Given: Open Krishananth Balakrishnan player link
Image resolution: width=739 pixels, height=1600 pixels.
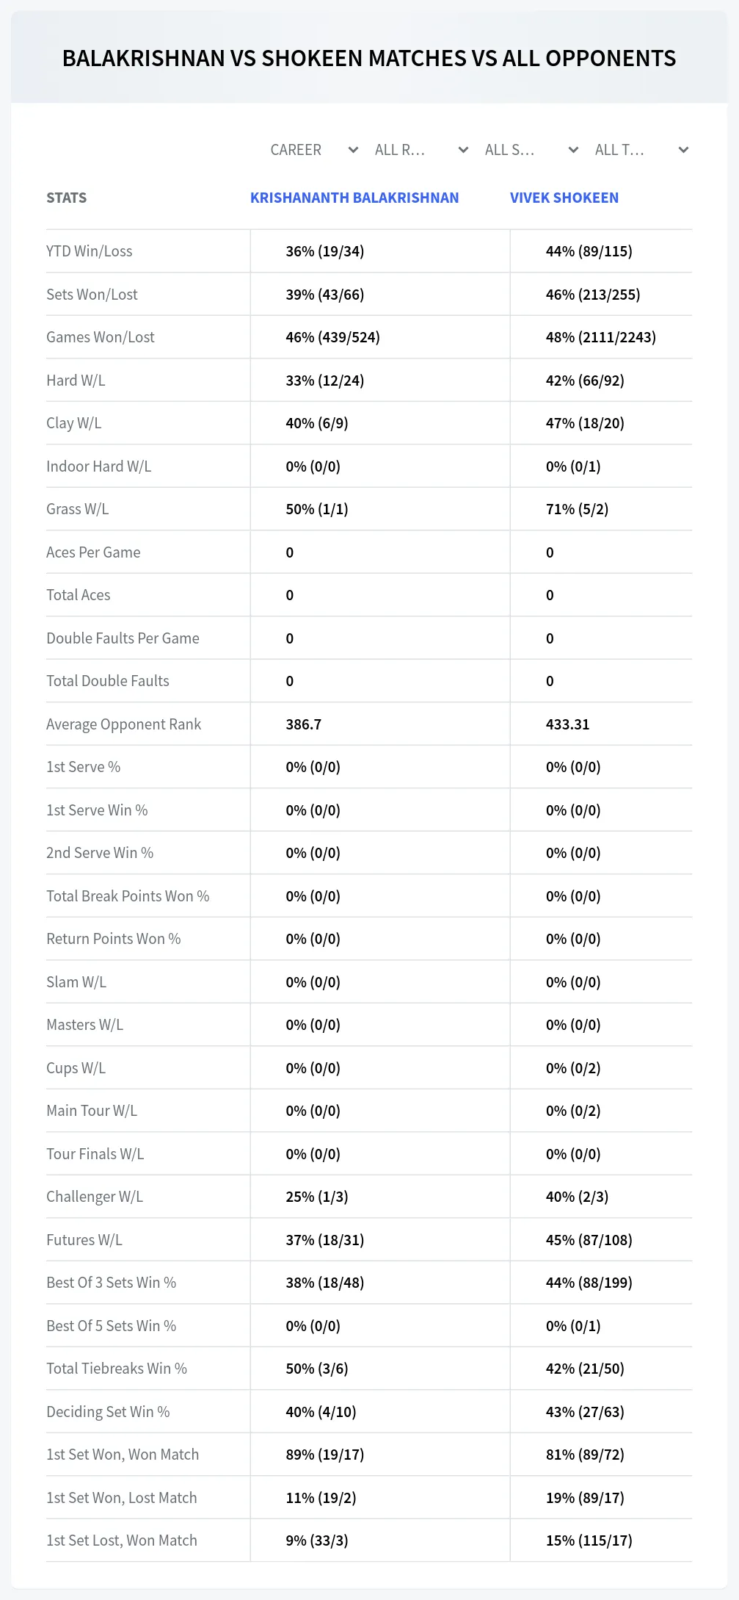Looking at the screenshot, I should click(x=354, y=198).
